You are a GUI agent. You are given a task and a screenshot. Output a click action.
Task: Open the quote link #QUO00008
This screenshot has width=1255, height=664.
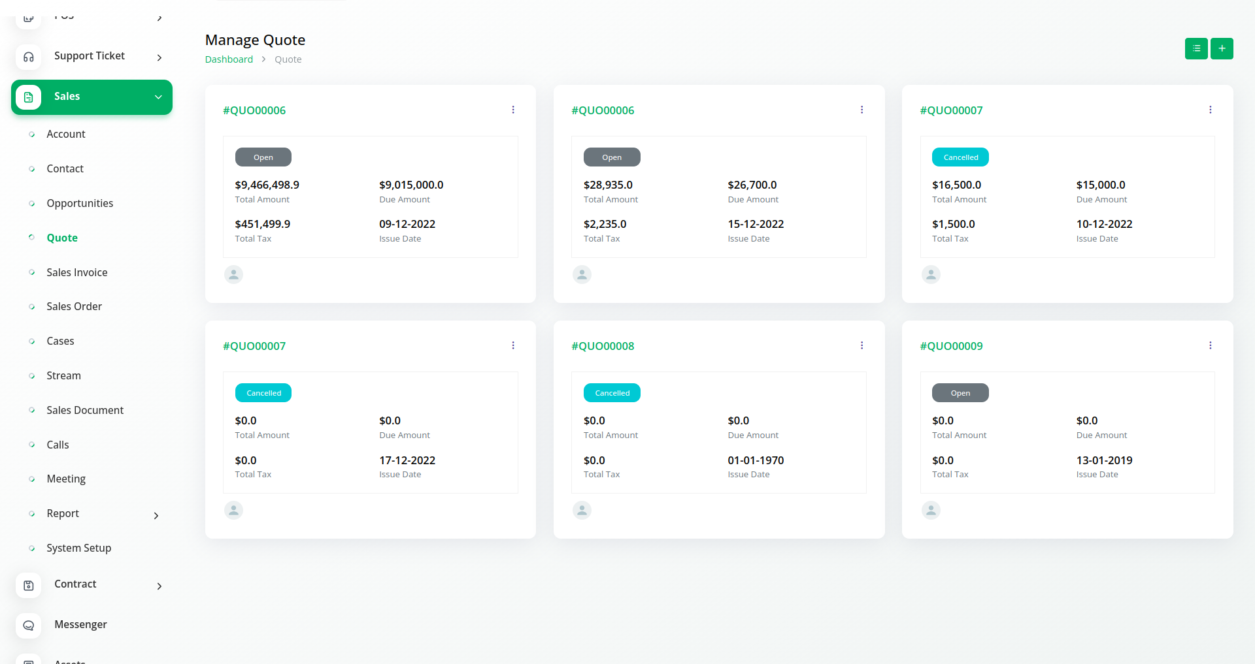click(x=603, y=346)
